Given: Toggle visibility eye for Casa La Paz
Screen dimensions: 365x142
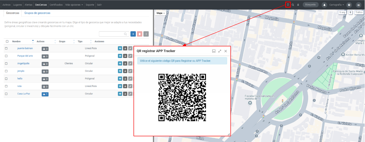Looking at the screenshot, I should [120, 94].
